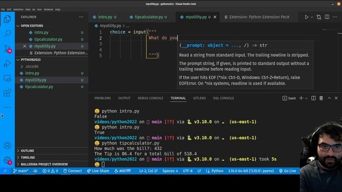Open terminal launch profile dropdown arrow
The image size is (342, 192).
click(x=306, y=98)
